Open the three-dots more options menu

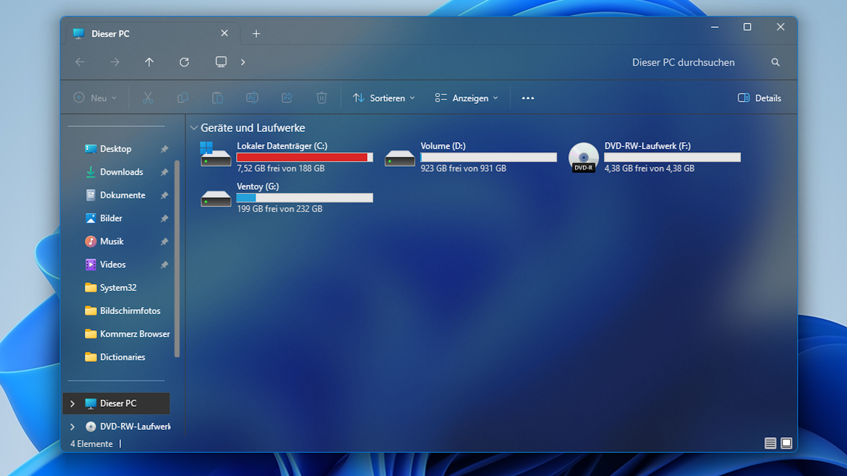[528, 98]
